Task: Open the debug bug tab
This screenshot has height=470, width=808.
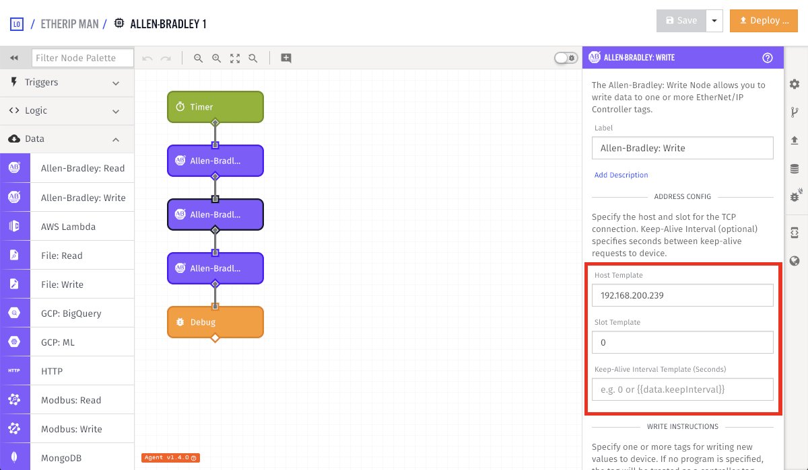Action: [795, 196]
